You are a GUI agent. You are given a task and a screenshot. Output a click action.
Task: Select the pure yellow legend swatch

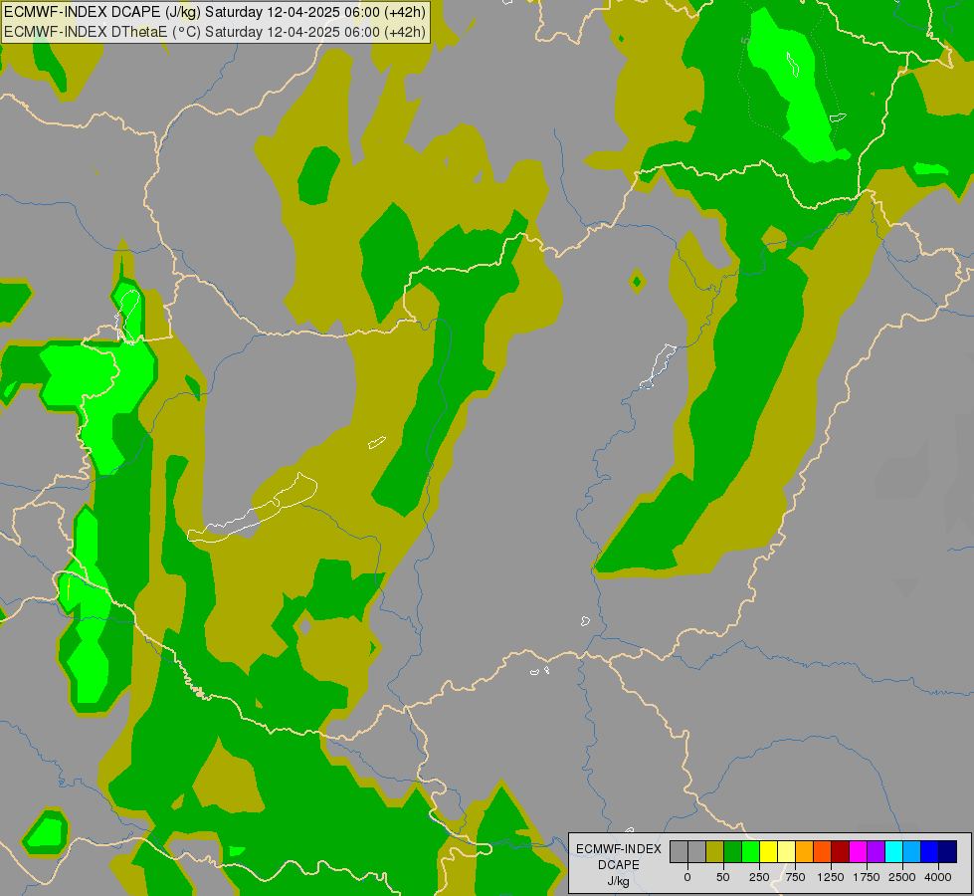[x=768, y=851]
